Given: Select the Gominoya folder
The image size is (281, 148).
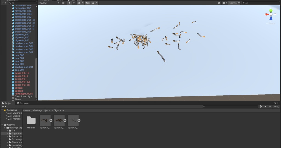Looking at the screenshot, I should point(17,139).
